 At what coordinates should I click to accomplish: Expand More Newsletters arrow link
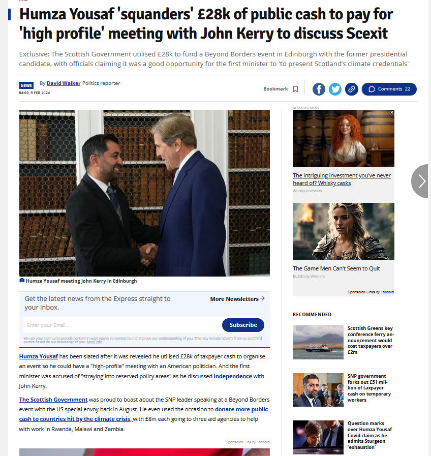tap(237, 299)
